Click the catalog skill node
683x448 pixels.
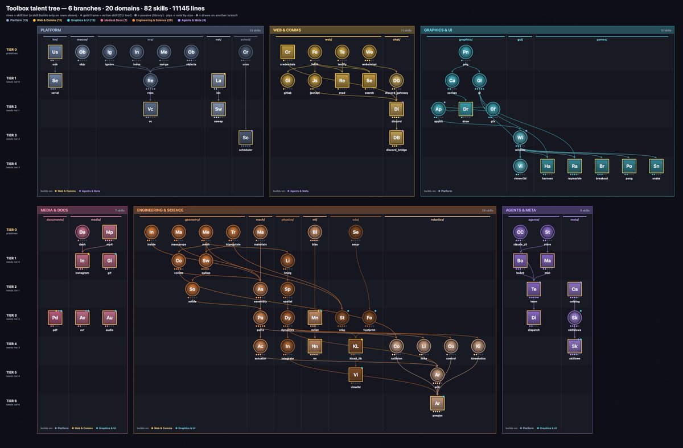coord(575,289)
